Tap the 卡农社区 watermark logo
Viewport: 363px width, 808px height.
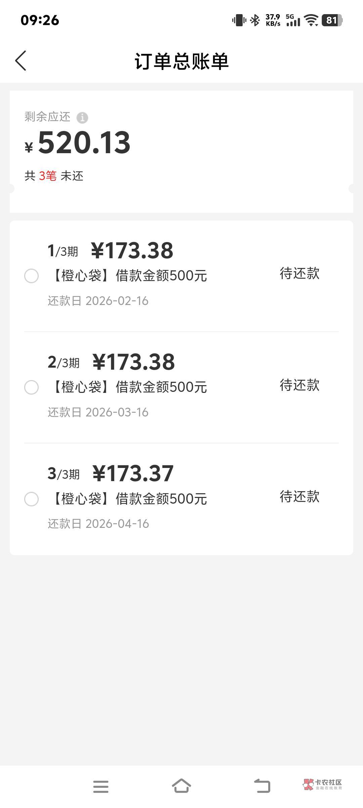(322, 784)
